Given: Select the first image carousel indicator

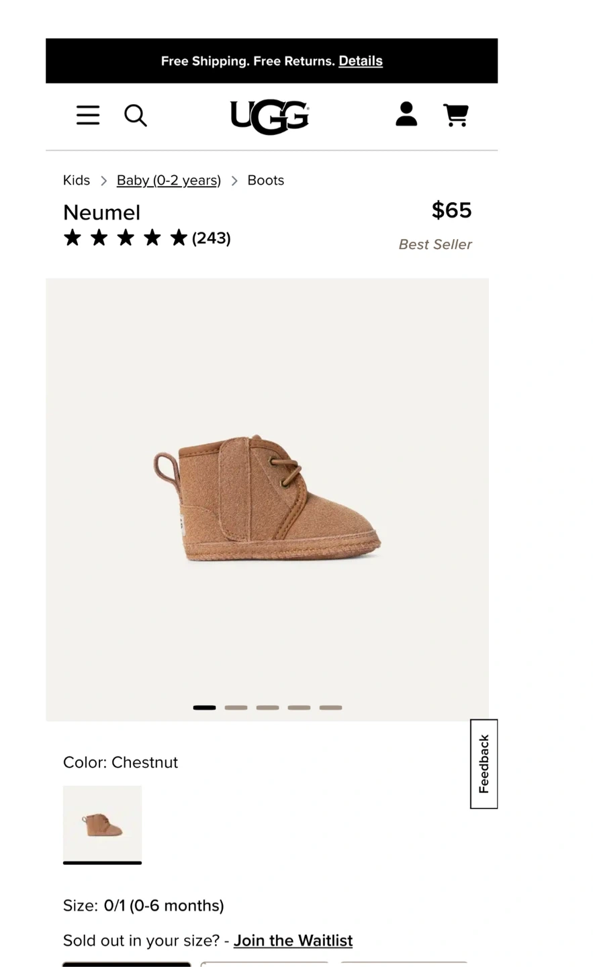Looking at the screenshot, I should pyautogui.click(x=205, y=708).
